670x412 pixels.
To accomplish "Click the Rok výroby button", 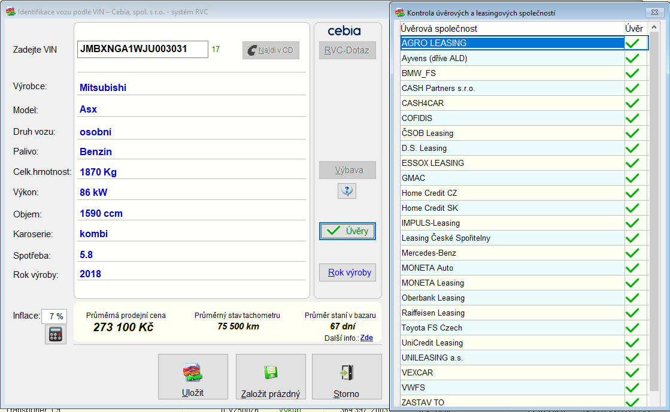I will pyautogui.click(x=347, y=272).
